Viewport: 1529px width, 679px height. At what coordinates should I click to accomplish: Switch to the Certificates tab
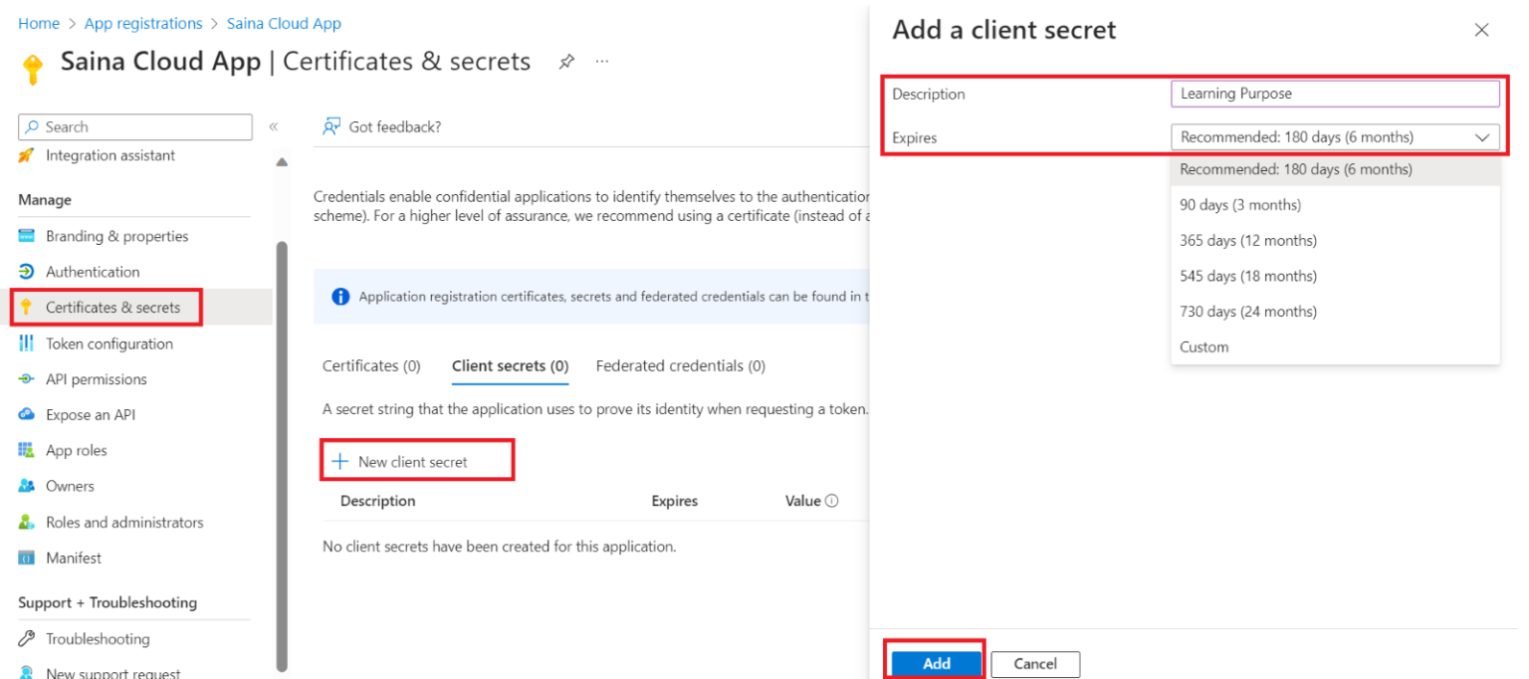[x=370, y=365]
